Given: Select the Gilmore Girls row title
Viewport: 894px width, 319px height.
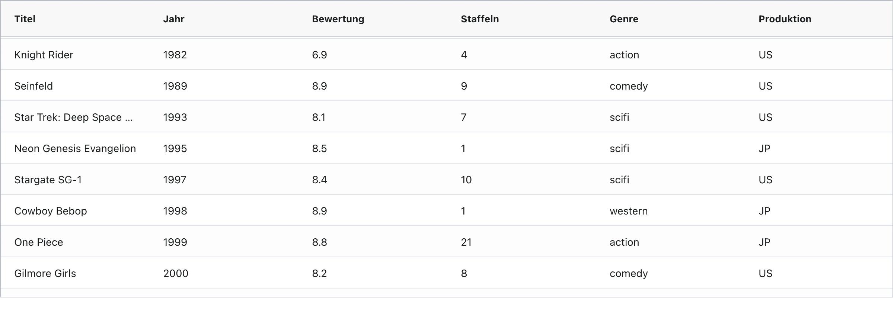Looking at the screenshot, I should click(45, 273).
